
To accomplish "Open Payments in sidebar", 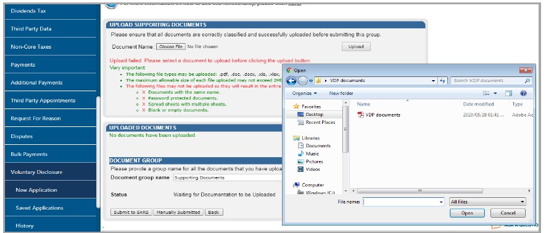I will click(50, 65).
